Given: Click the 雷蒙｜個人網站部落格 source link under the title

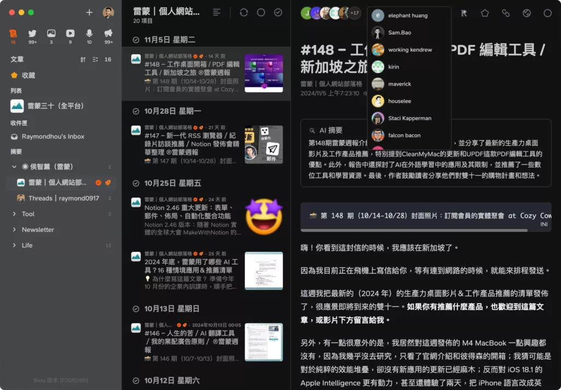Looking at the screenshot, I should (331, 84).
